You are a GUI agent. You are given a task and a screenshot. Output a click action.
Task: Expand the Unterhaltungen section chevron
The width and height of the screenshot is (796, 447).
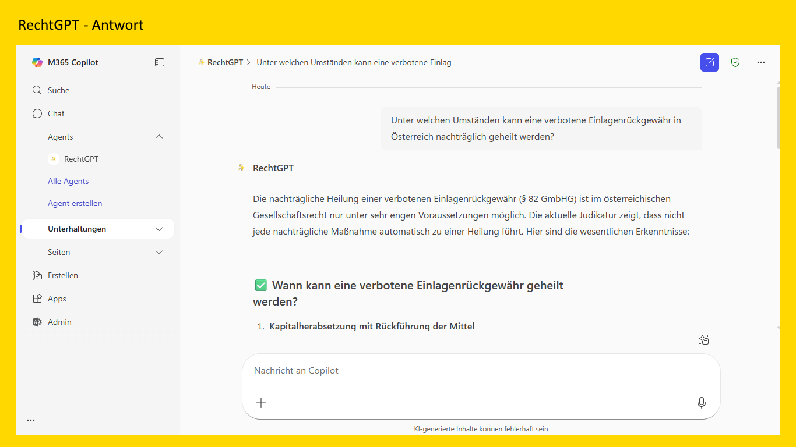click(x=159, y=229)
